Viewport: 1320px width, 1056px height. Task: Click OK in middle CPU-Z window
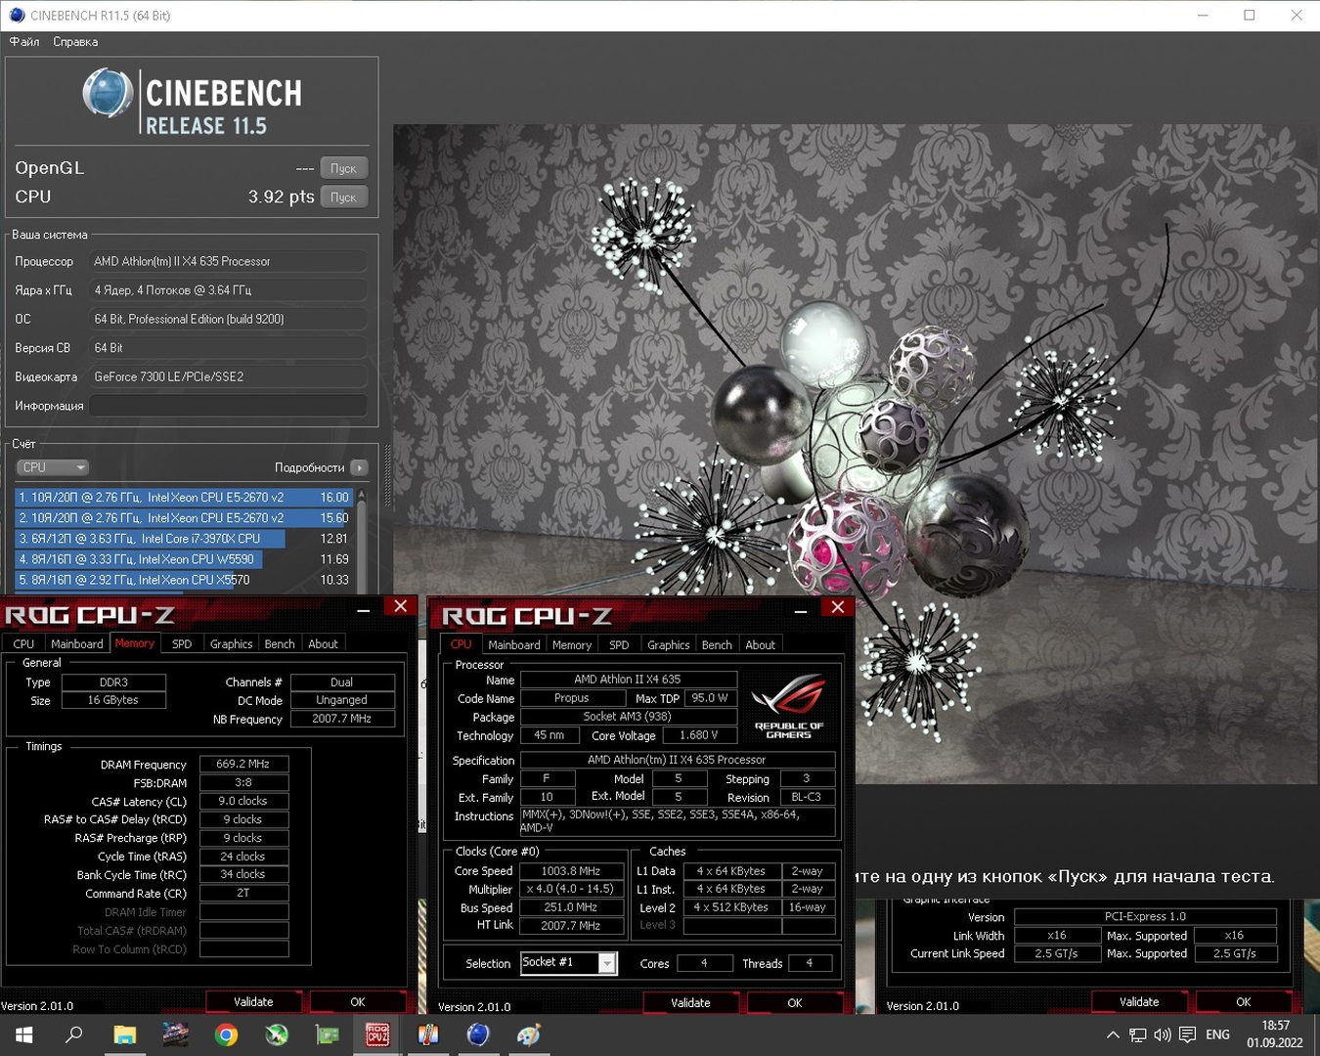[x=795, y=1003]
